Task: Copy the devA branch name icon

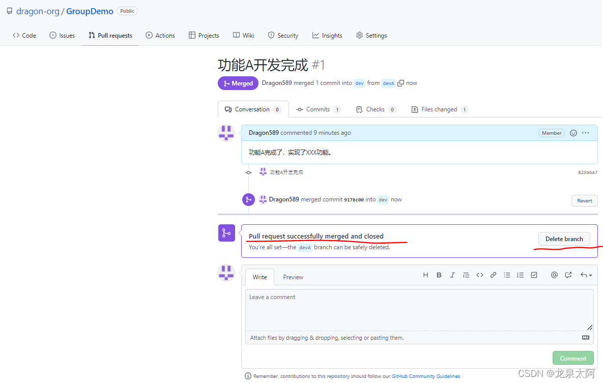Action: 400,83
